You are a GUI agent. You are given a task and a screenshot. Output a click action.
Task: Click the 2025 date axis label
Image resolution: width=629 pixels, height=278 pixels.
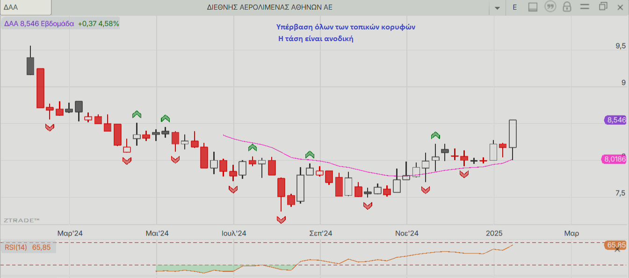(494, 233)
